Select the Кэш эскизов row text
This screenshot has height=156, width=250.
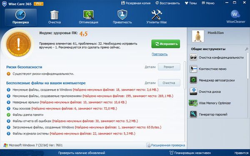click(65, 109)
